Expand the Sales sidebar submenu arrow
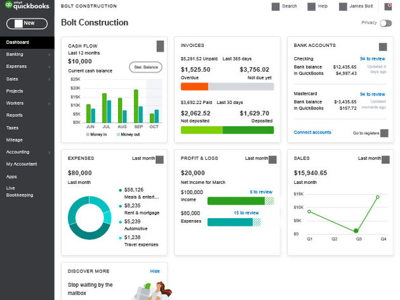This screenshot has width=400, height=300. pos(49,79)
